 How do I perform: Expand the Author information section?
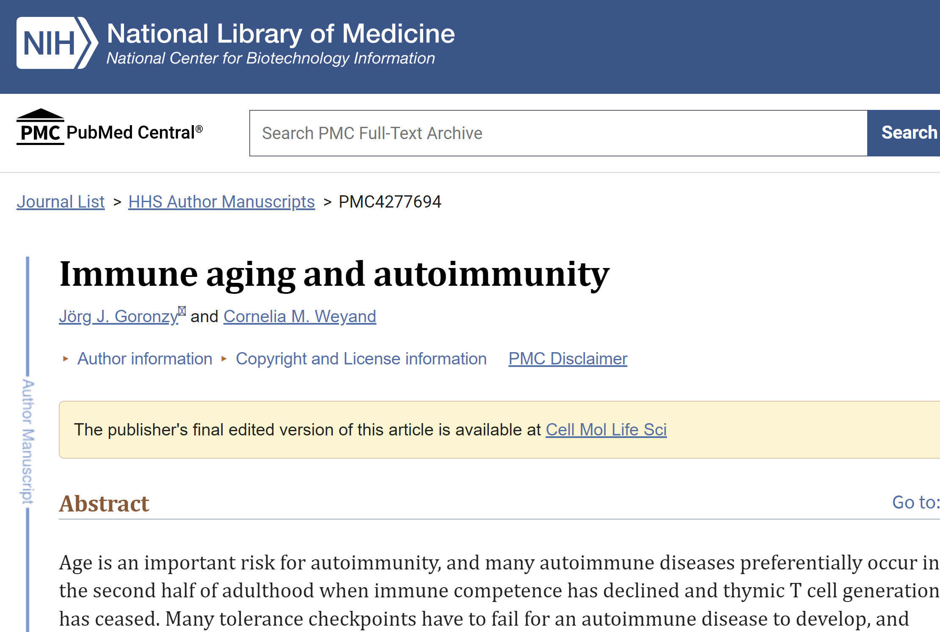coord(145,359)
